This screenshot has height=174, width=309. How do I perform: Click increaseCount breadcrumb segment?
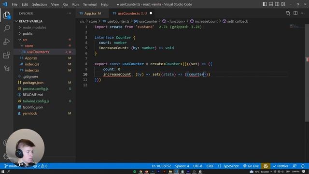point(204,21)
